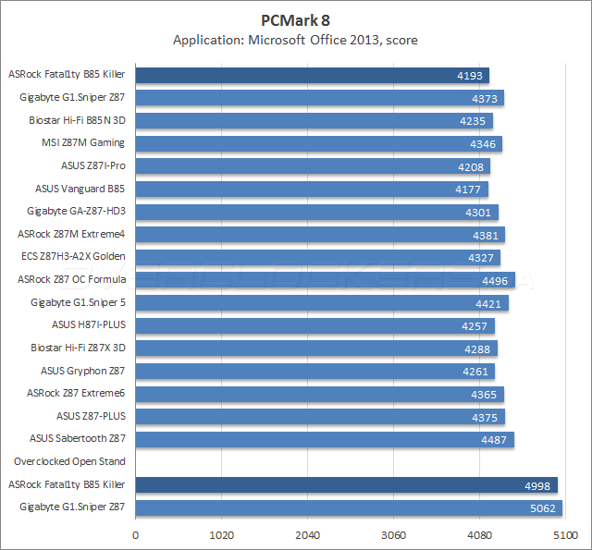Click the PCMark 8 chart title

coord(295,20)
